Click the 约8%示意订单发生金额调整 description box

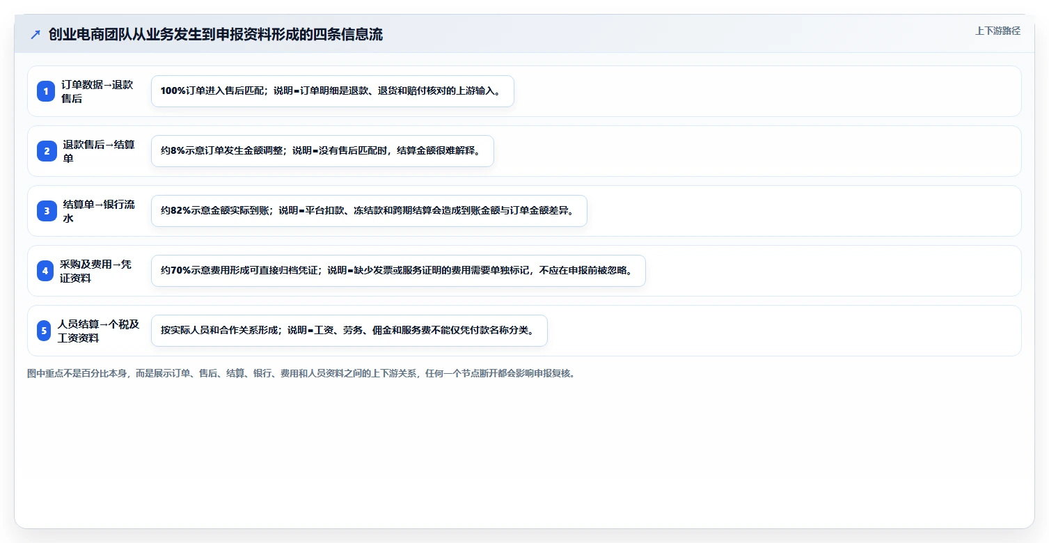coord(322,151)
